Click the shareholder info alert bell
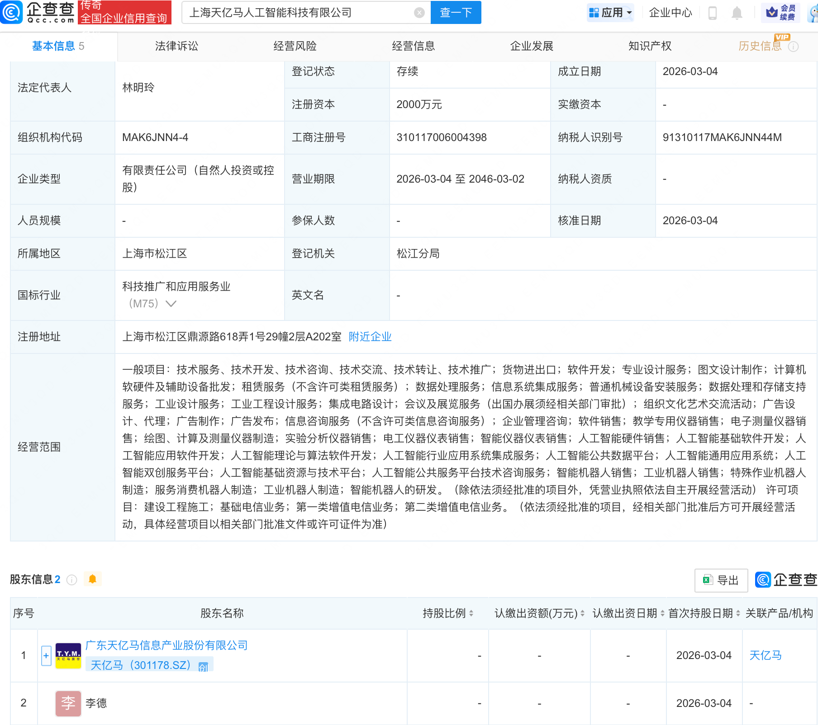Screen dimensions: 818x725 (x=93, y=579)
